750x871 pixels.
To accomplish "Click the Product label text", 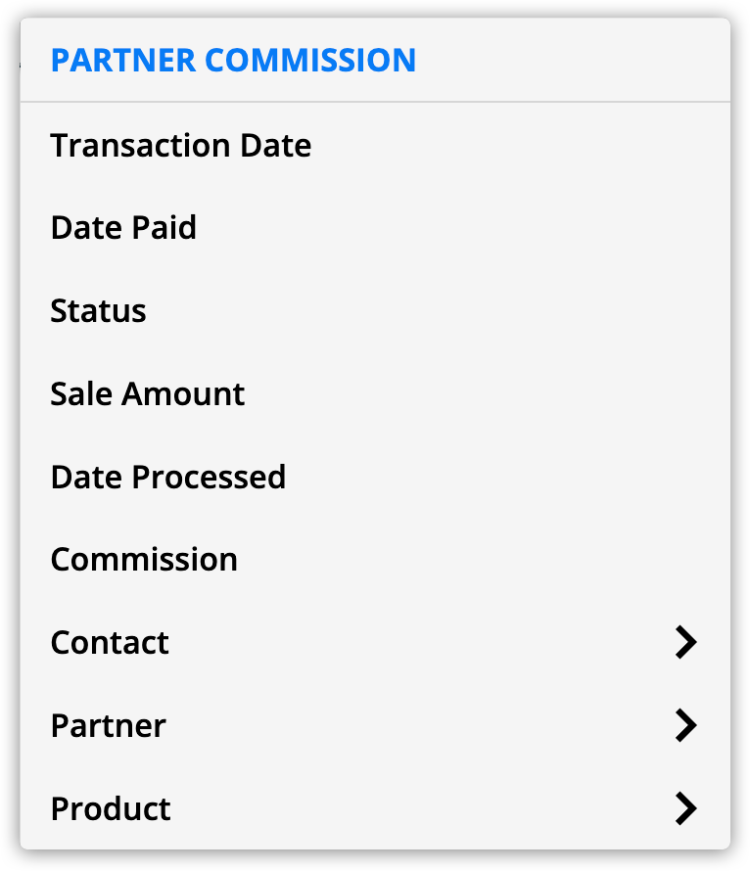I will pyautogui.click(x=111, y=809).
